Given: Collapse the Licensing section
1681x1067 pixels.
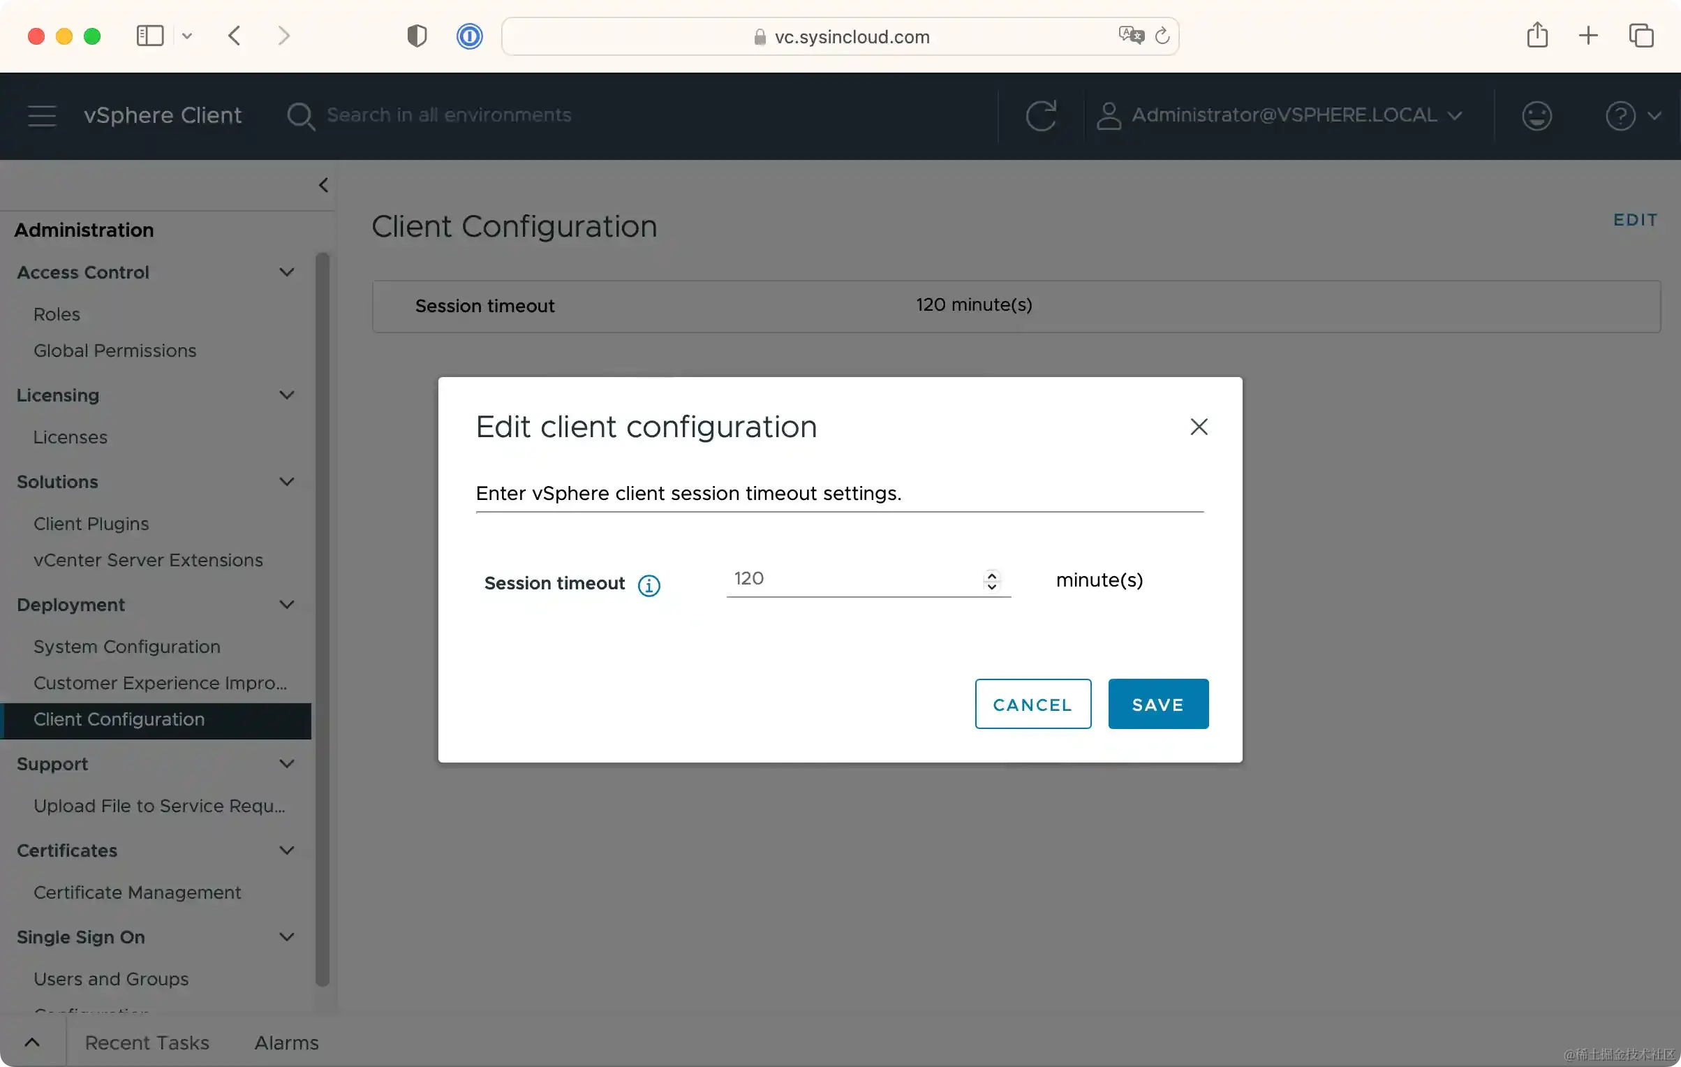Looking at the screenshot, I should 286,395.
